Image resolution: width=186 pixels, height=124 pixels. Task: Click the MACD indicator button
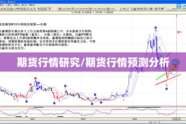click(82, 9)
